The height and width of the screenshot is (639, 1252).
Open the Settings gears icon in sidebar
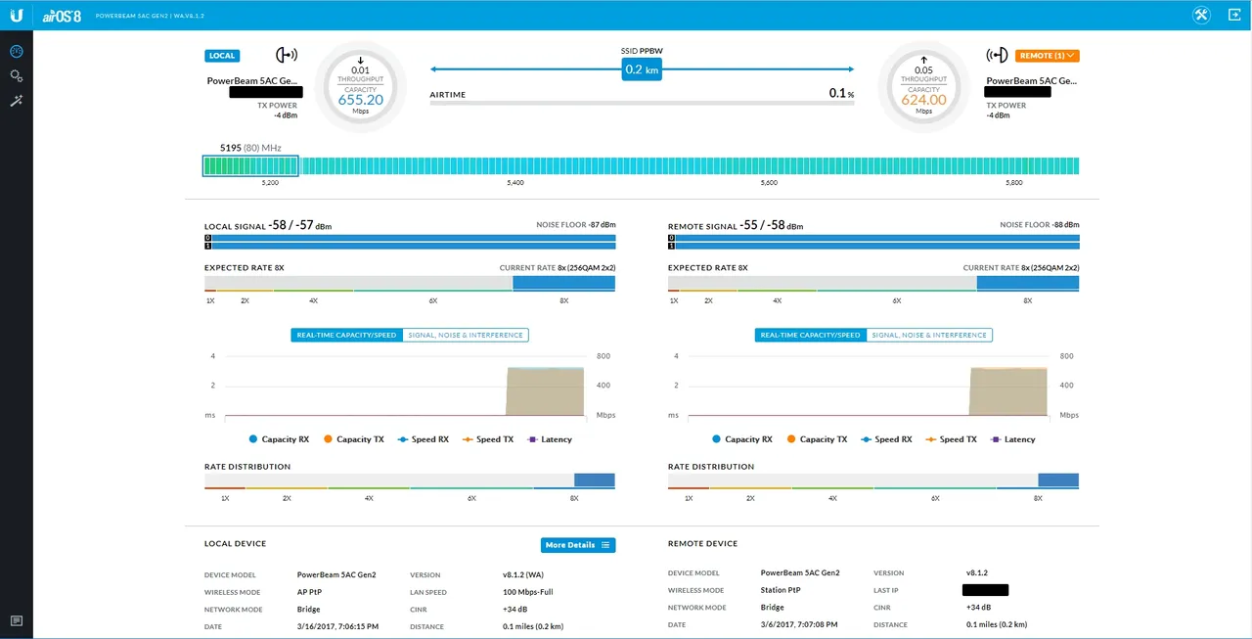point(17,75)
